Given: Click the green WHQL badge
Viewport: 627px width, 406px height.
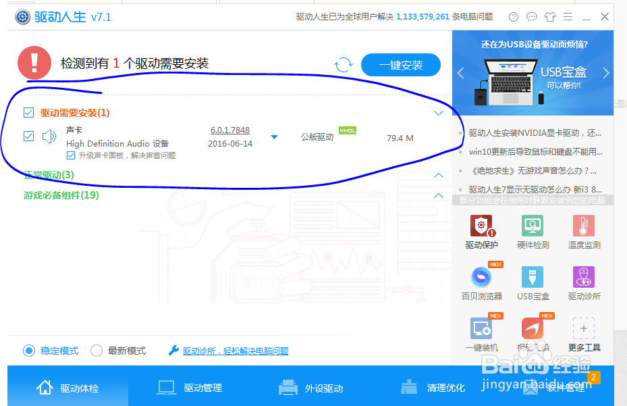Looking at the screenshot, I should point(348,130).
